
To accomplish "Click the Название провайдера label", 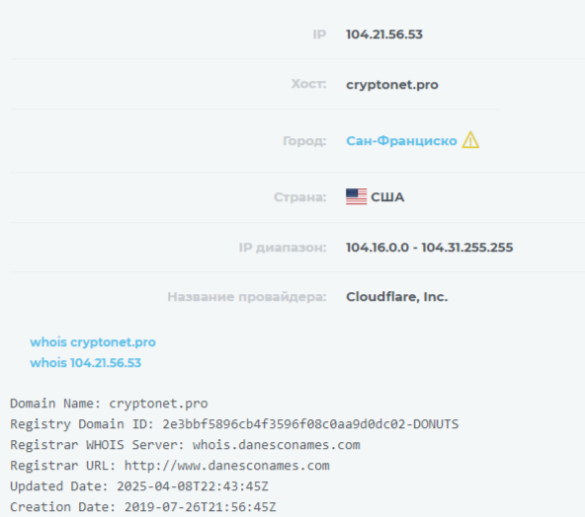I will [x=247, y=297].
